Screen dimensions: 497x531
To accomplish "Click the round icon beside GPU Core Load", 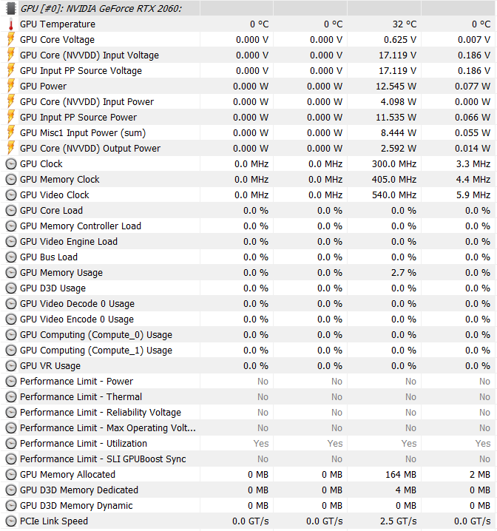I will (11, 211).
